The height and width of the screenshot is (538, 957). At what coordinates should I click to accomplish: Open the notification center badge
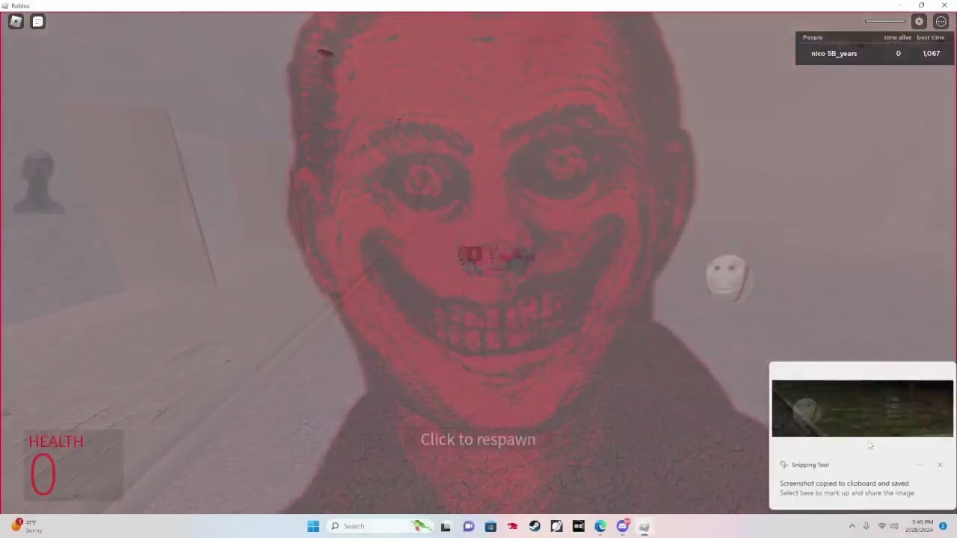944,526
